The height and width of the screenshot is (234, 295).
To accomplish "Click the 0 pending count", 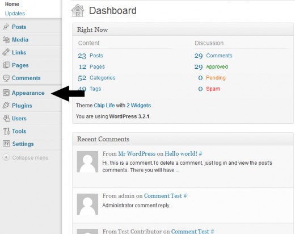I will [x=200, y=78].
